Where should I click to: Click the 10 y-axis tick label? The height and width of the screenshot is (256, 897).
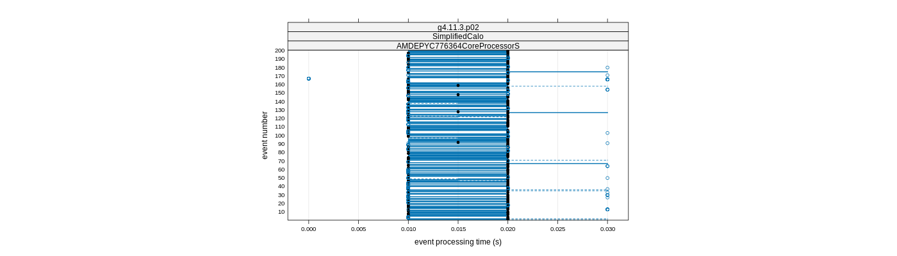[x=281, y=212]
